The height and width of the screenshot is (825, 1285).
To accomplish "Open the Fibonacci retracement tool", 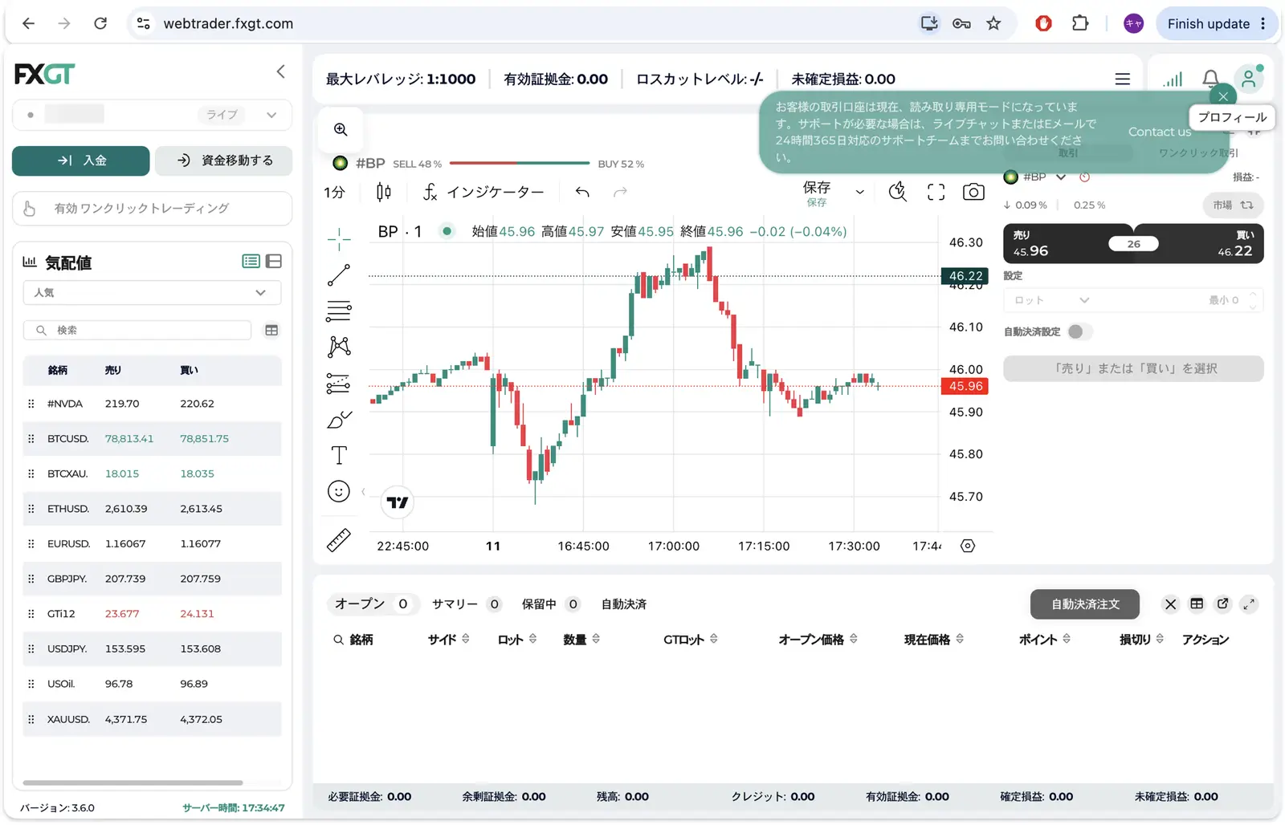I will [x=339, y=311].
